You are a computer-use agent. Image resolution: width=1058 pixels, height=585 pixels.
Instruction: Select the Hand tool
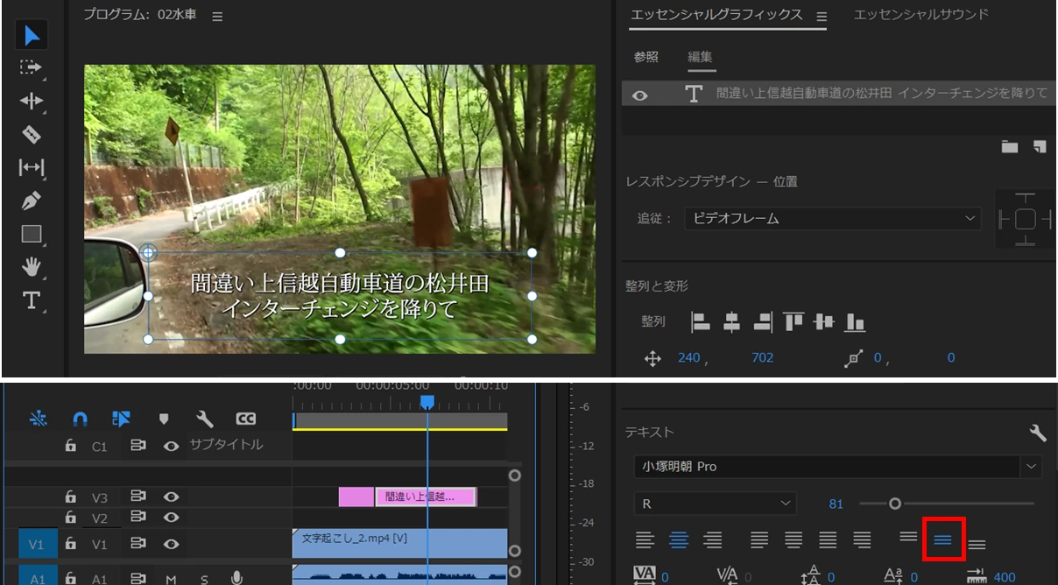pyautogui.click(x=32, y=267)
